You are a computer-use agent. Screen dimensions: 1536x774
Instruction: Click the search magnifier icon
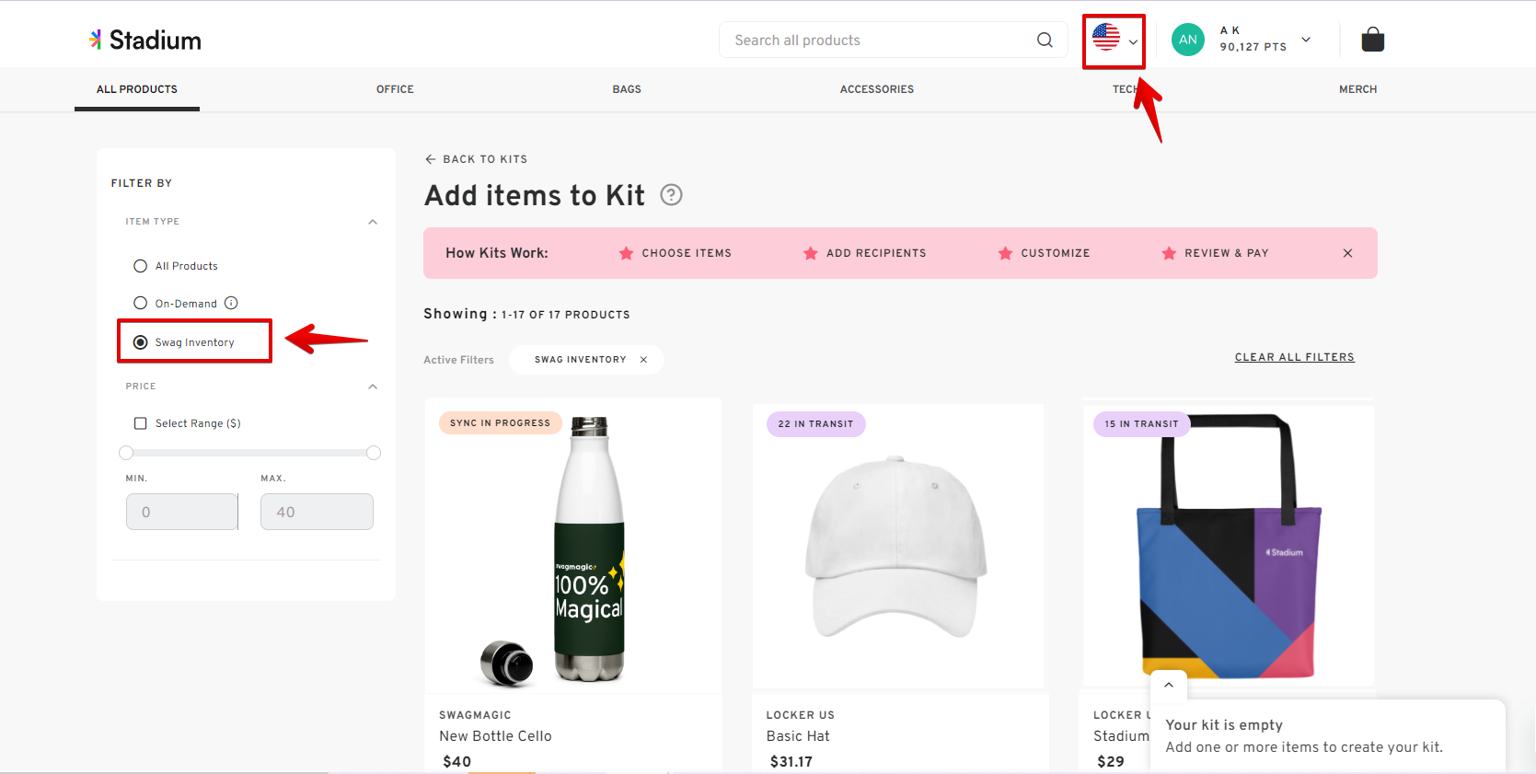pos(1044,40)
